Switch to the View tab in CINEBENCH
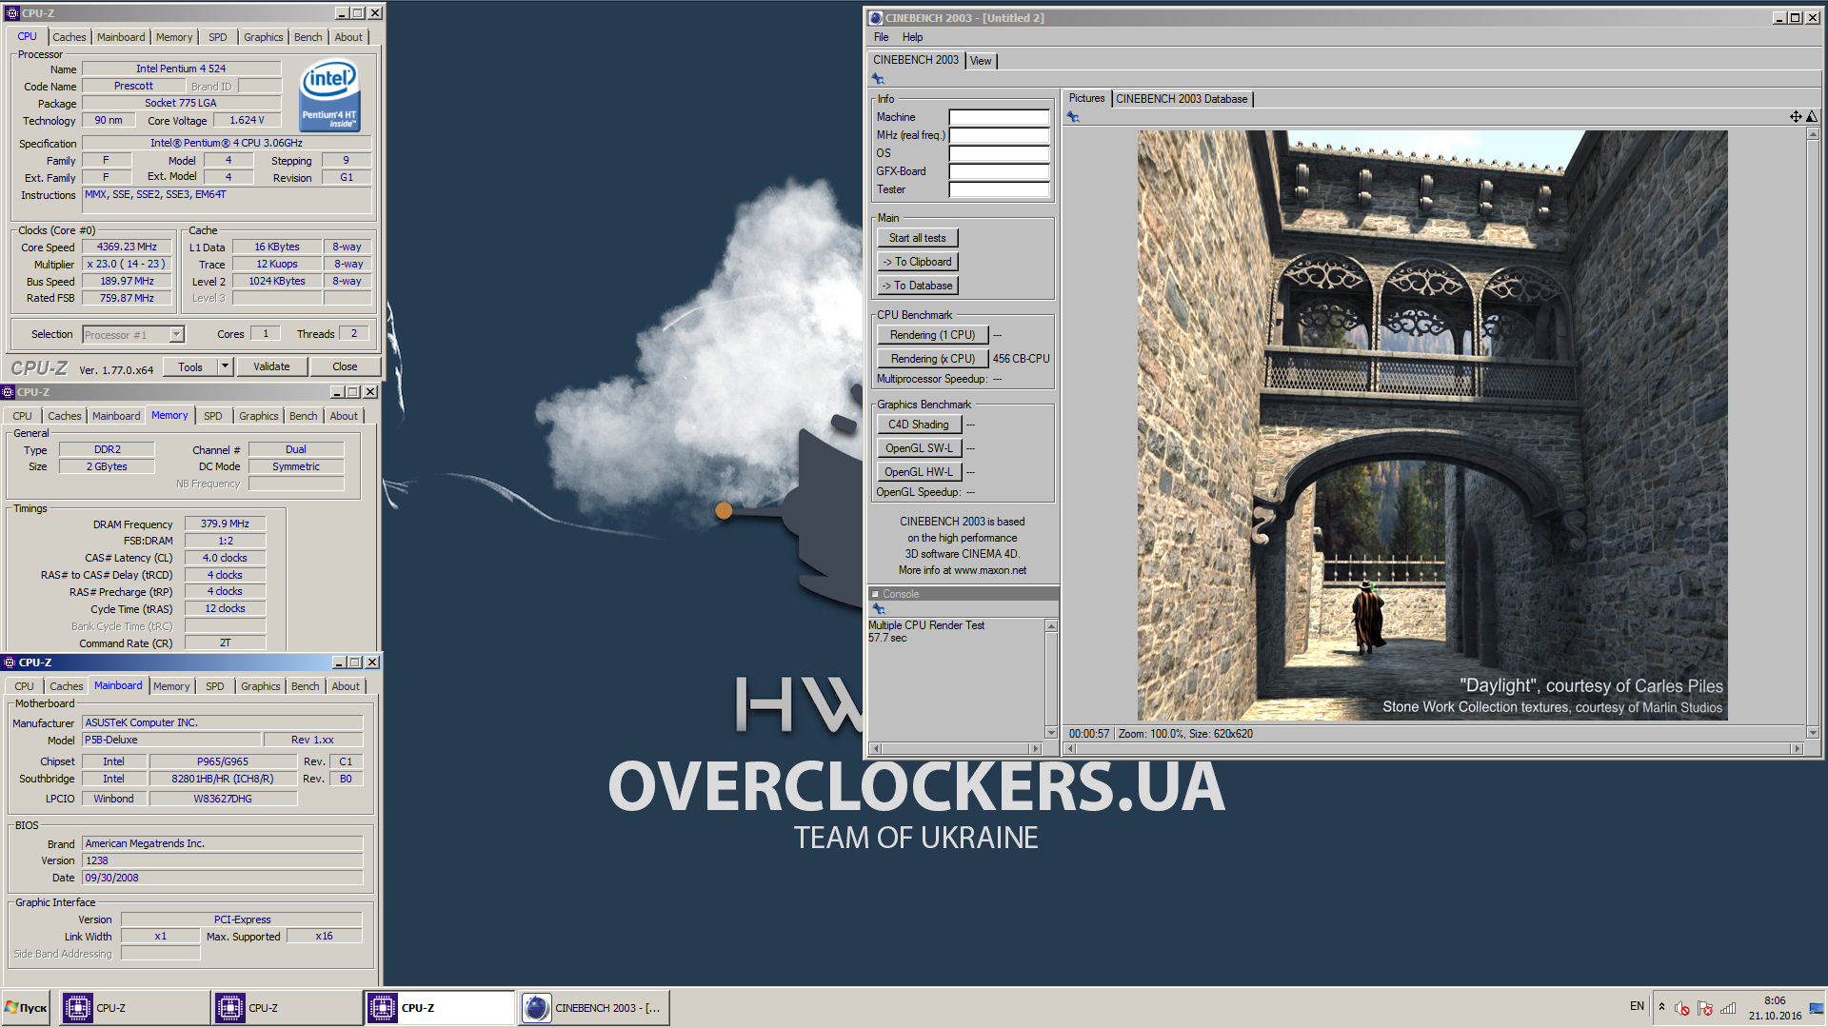 [x=981, y=61]
